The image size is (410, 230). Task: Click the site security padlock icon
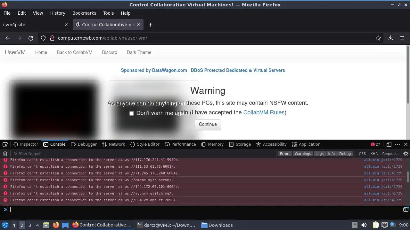point(52,38)
